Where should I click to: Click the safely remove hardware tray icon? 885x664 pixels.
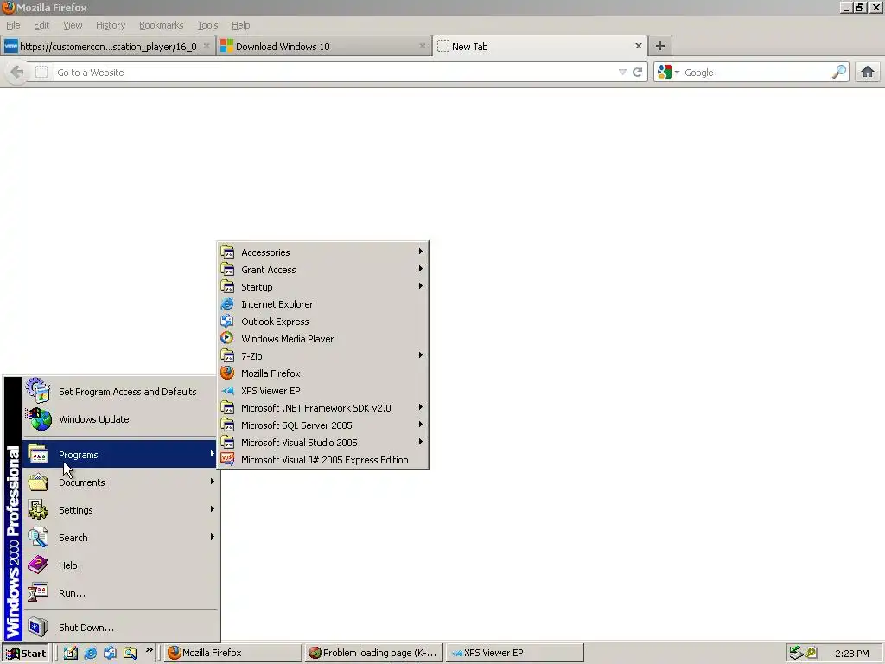(795, 653)
